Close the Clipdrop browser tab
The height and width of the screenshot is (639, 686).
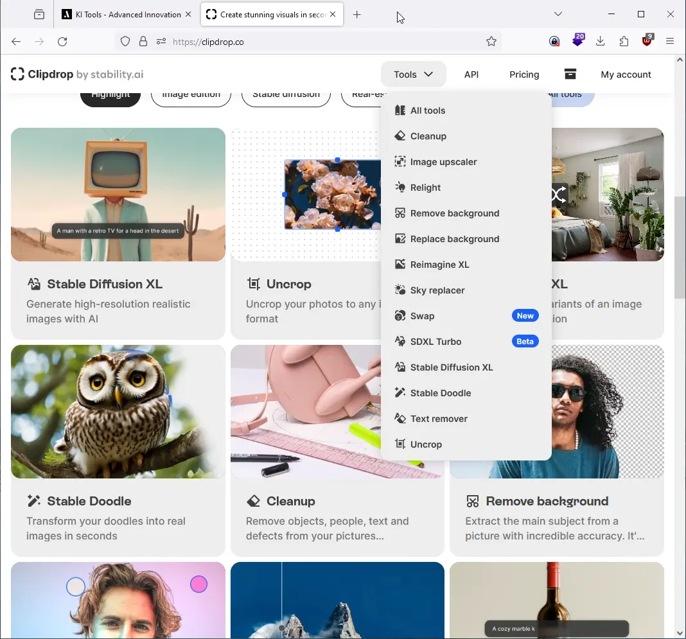click(333, 14)
